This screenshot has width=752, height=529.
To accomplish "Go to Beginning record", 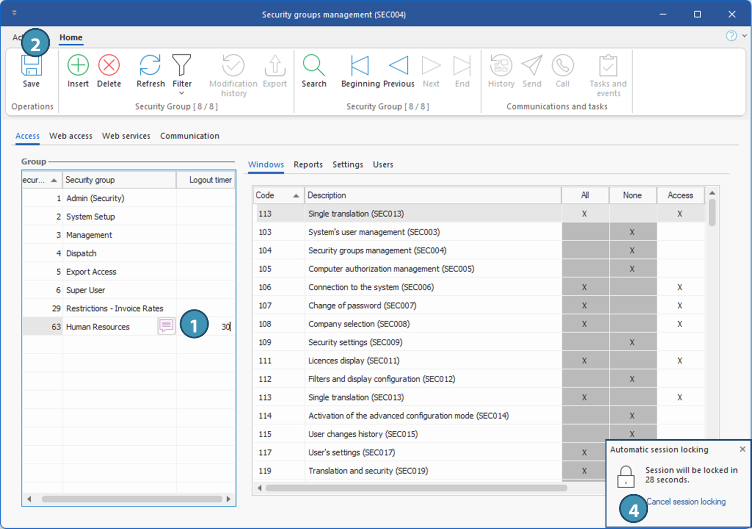I will (x=360, y=65).
